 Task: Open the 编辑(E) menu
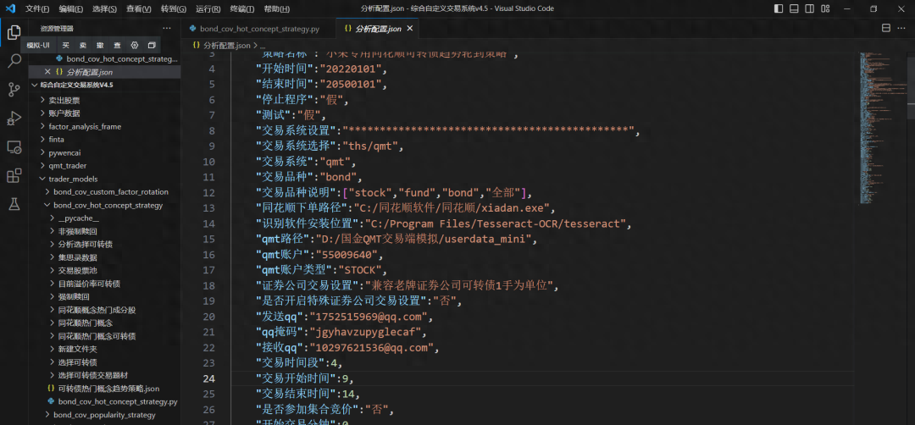point(70,8)
